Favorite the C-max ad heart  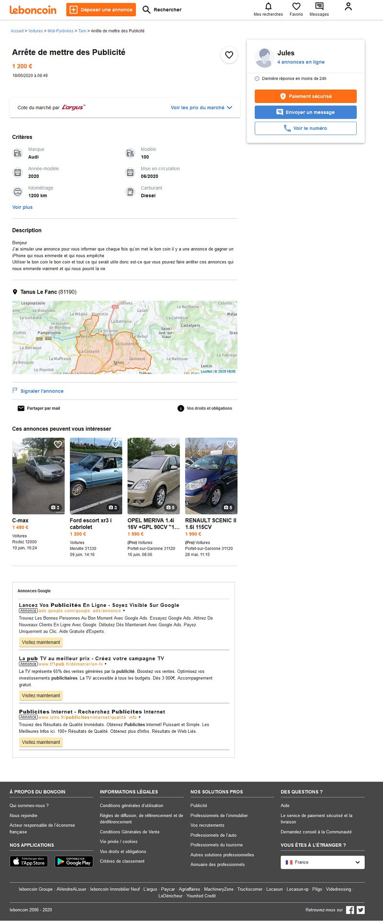click(58, 444)
